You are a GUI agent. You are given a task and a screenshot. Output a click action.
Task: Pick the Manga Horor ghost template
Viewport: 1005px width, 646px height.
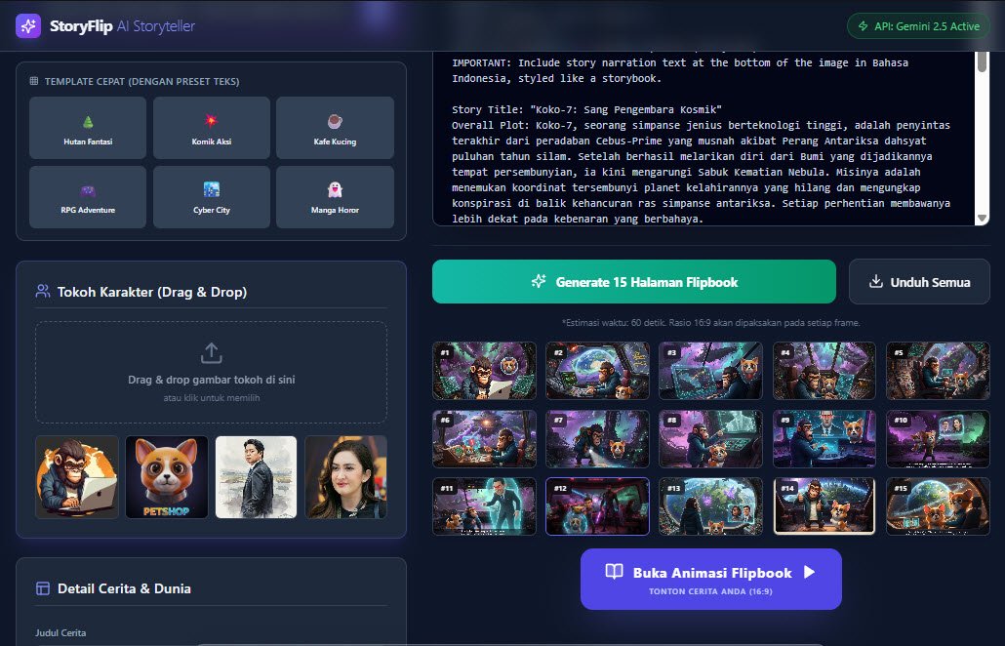[x=336, y=197]
